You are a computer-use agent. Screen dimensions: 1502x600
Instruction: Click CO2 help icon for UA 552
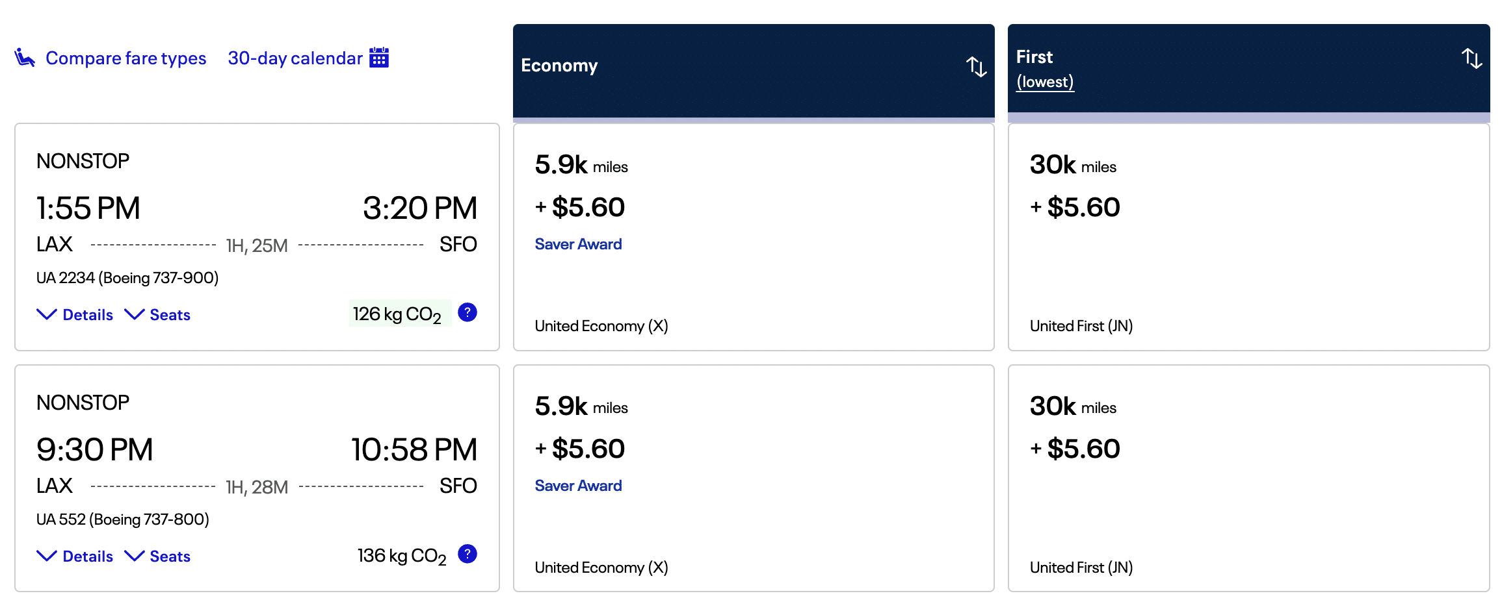[x=468, y=555]
